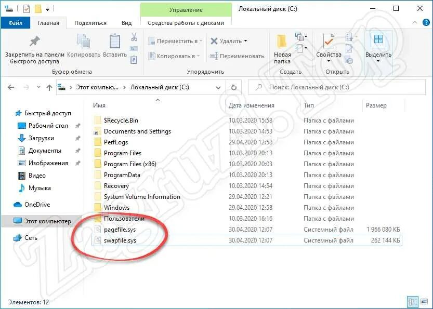Sort by the Размер column header
Viewport: 433px width, 309px height.
[376, 105]
